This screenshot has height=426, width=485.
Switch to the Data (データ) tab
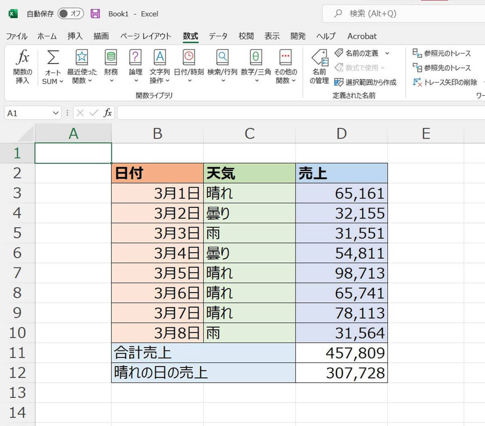218,36
